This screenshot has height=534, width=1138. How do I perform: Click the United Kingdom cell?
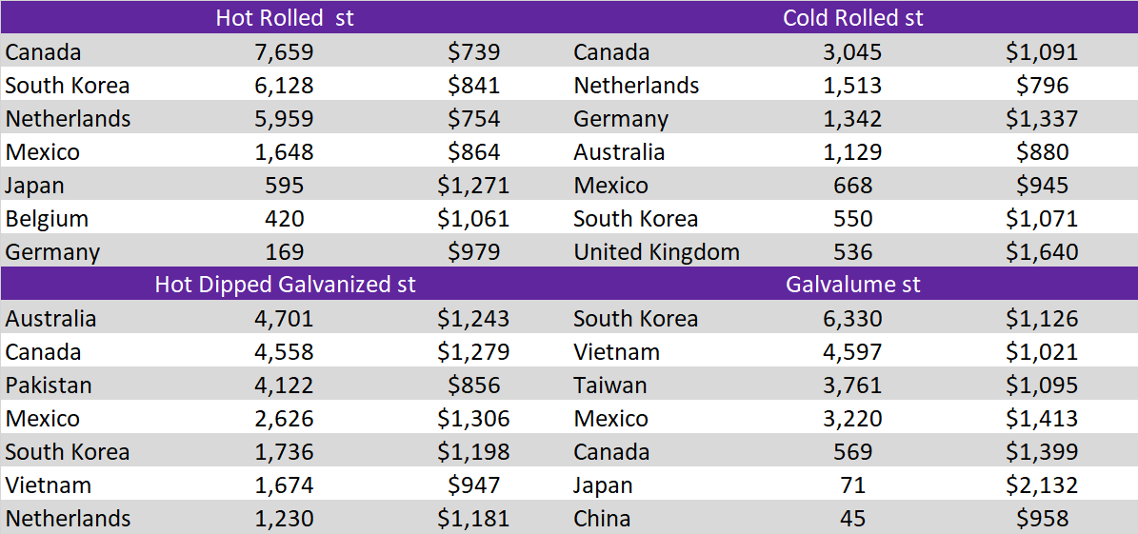(656, 252)
